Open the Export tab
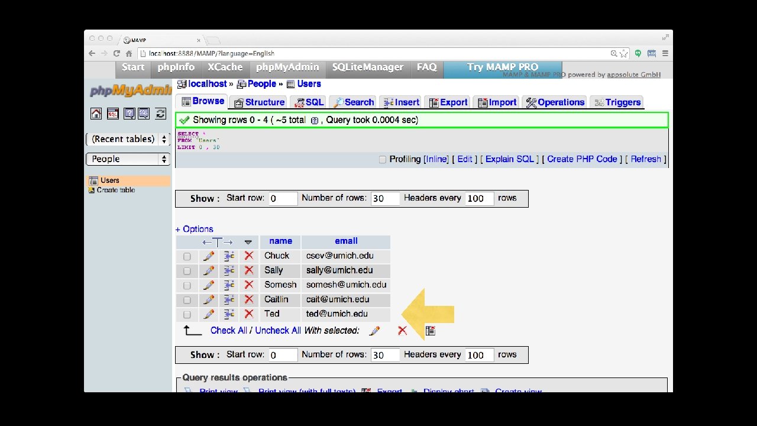Image resolution: width=757 pixels, height=426 pixels. 448,102
